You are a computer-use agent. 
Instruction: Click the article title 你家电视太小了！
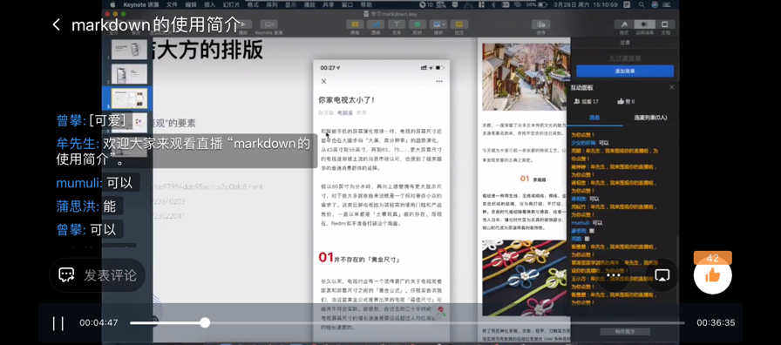347,100
